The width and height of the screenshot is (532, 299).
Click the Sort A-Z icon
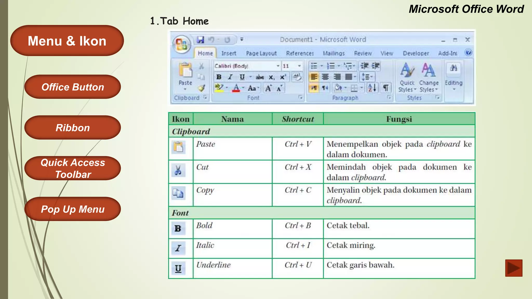372,88
